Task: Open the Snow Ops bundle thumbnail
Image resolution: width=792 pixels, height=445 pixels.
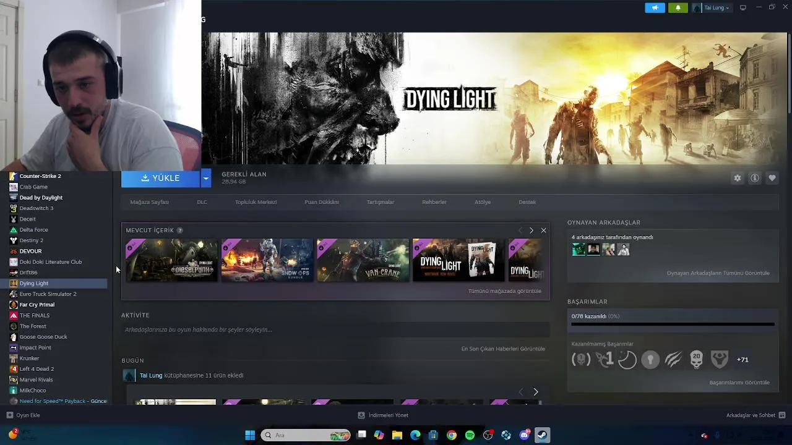Action: point(267,260)
